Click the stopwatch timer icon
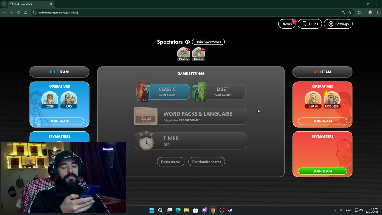This screenshot has height=215, width=382. click(146, 141)
